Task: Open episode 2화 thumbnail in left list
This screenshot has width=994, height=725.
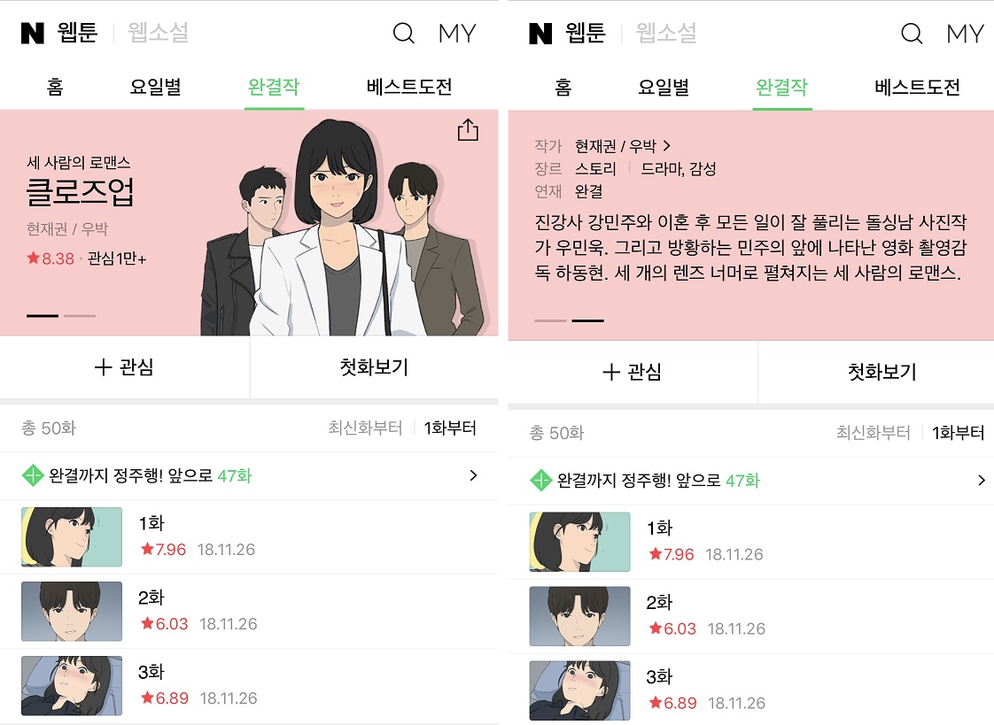Action: tap(72, 612)
